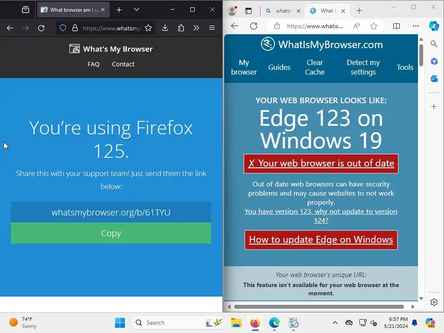
Task: Go back in the Firefox window
Action: (x=10, y=28)
